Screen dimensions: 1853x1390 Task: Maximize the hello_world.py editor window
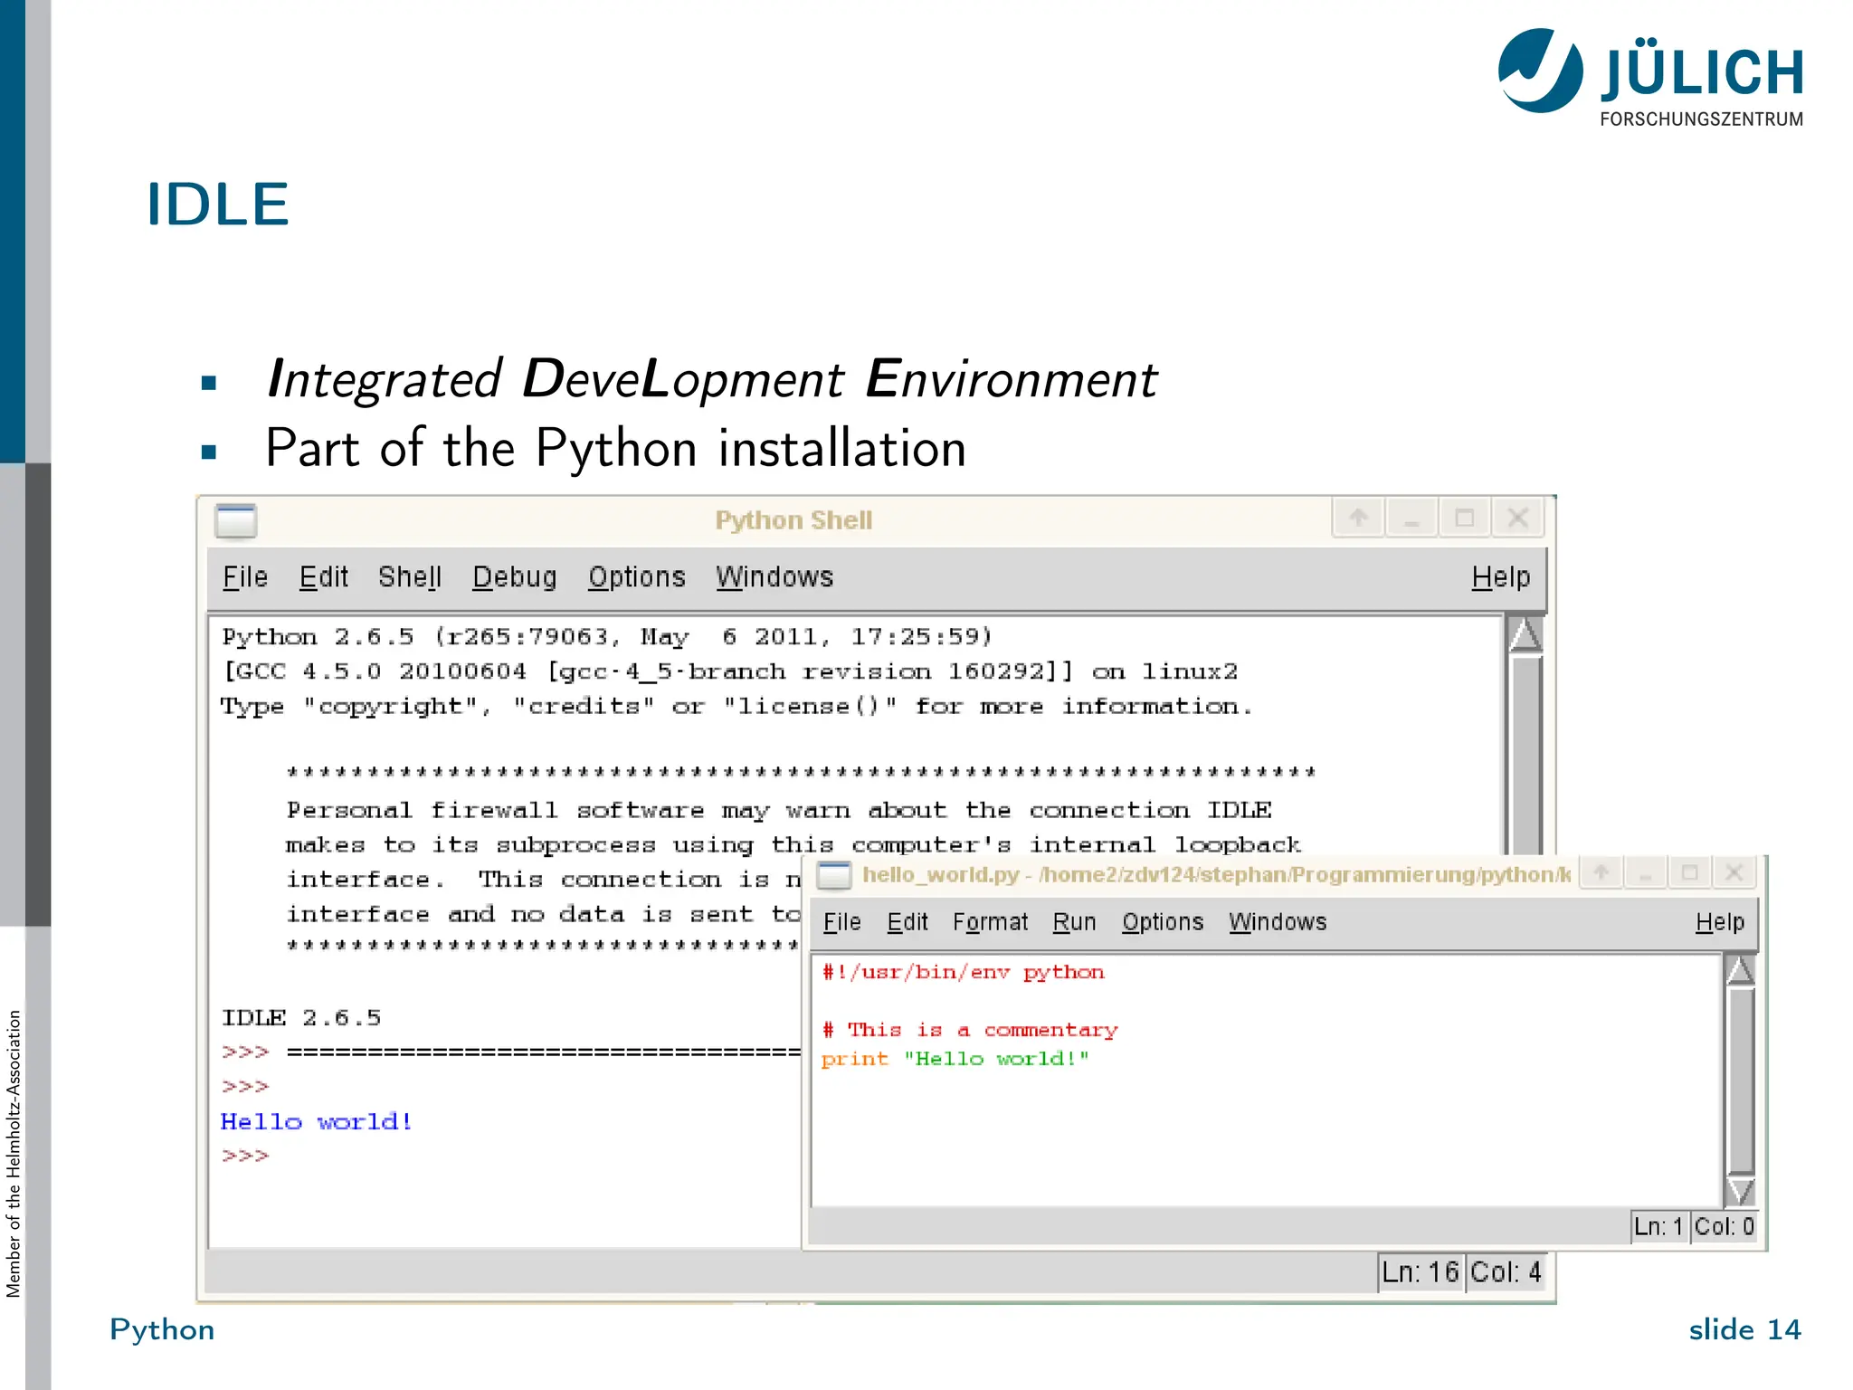pyautogui.click(x=1689, y=872)
